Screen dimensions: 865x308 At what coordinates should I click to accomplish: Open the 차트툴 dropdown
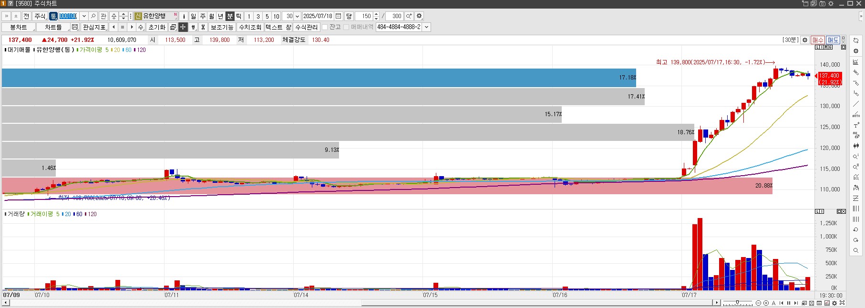tap(53, 27)
